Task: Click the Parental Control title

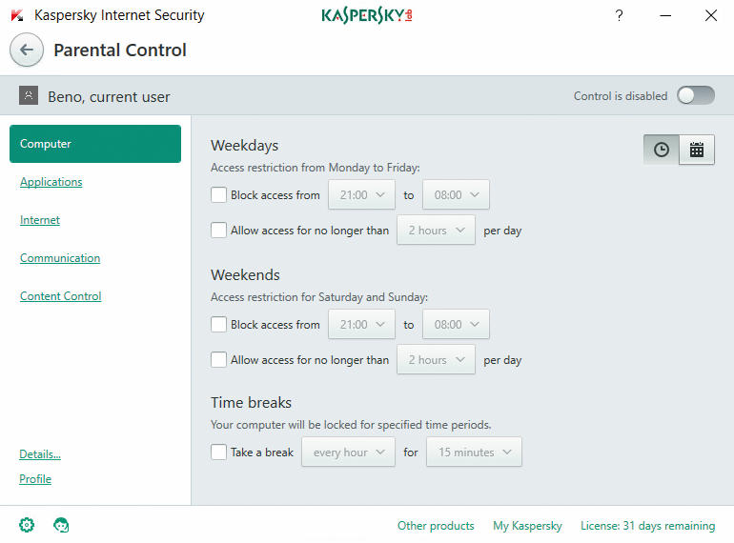Action: pos(120,50)
